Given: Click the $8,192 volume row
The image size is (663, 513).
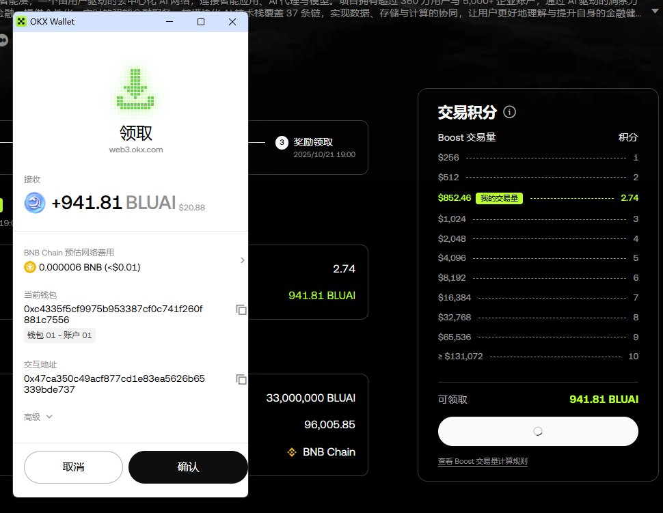Looking at the screenshot, I should 538,277.
